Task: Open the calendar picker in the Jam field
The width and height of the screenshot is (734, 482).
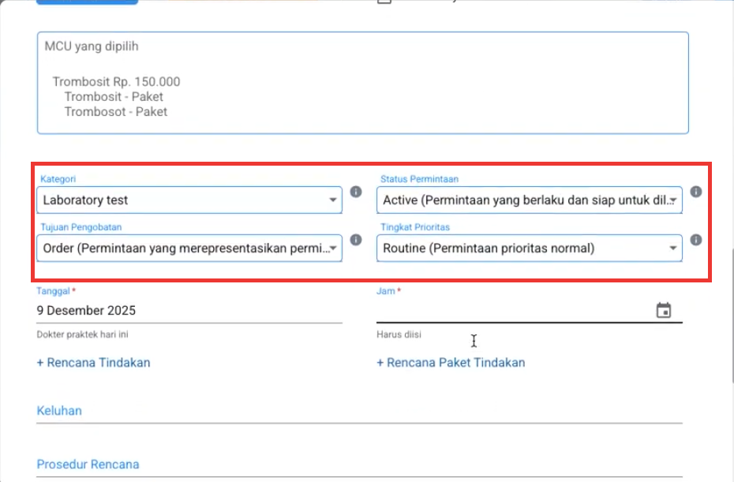Action: point(664,311)
